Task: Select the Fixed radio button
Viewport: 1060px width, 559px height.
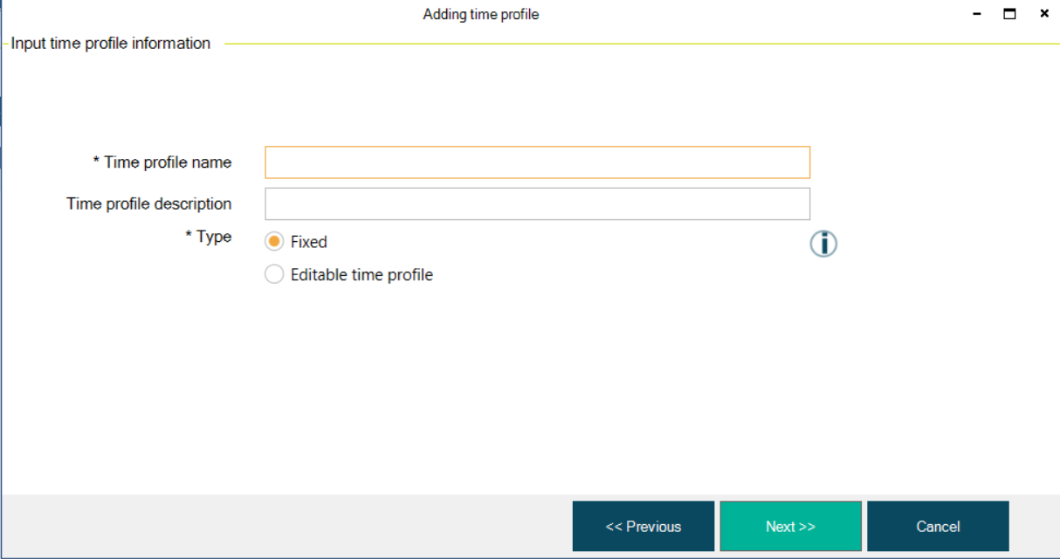Action: click(x=274, y=242)
